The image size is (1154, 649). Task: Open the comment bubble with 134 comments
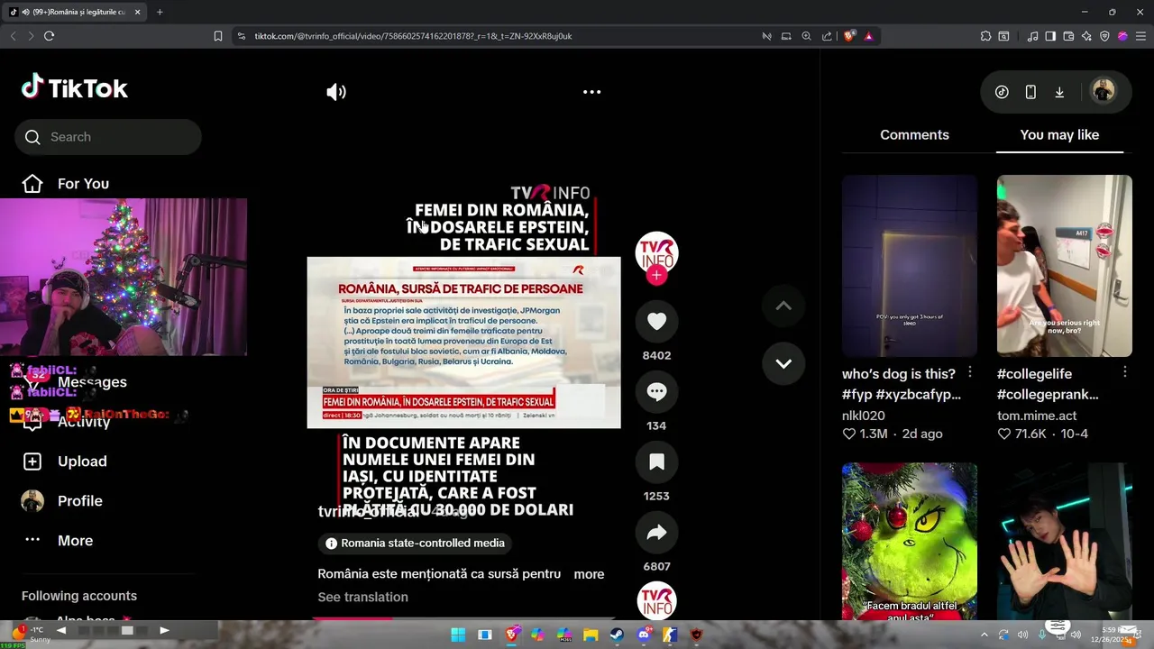point(656,392)
